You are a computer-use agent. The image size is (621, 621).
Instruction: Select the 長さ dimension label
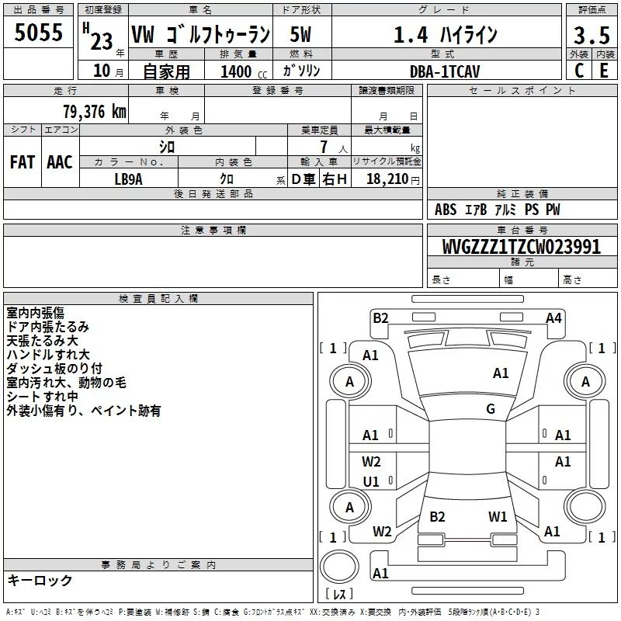pyautogui.click(x=441, y=279)
